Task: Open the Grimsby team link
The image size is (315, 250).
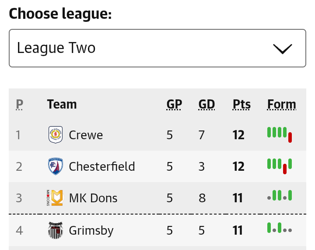Action: (x=91, y=230)
